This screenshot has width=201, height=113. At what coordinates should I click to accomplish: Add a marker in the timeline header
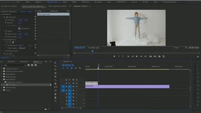tap(76, 68)
